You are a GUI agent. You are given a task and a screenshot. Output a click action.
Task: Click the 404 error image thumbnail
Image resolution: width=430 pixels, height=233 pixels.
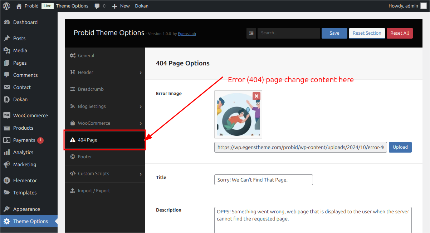coord(238,114)
